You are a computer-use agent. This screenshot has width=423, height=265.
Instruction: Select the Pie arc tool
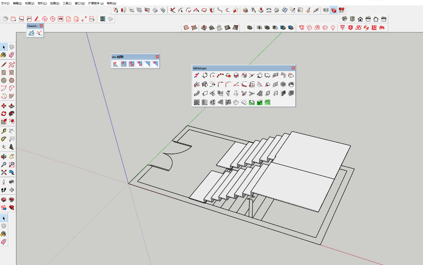[x=11, y=96]
